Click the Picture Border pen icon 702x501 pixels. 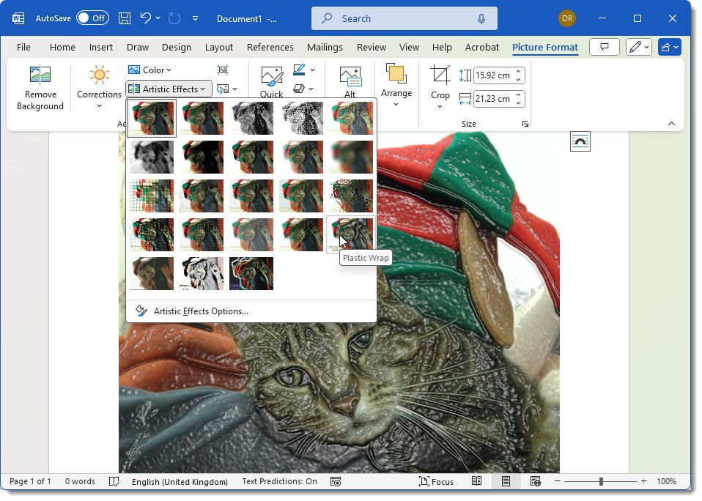click(x=300, y=70)
